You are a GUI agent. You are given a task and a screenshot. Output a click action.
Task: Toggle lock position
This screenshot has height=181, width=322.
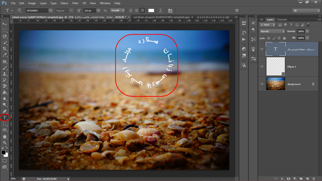coord(279,38)
